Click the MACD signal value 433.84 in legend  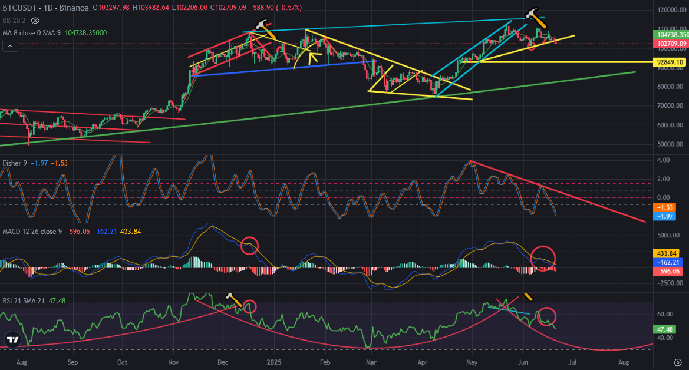pyautogui.click(x=130, y=231)
